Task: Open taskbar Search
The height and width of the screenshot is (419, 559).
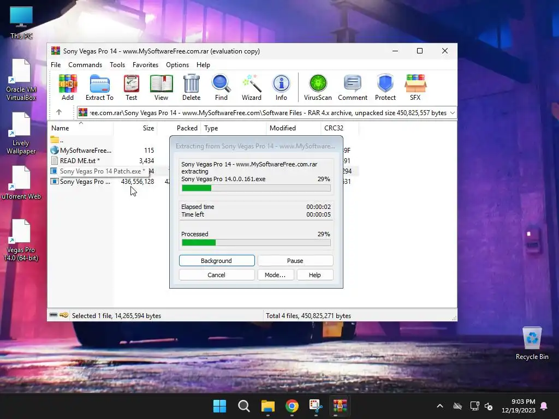Action: pos(244,406)
